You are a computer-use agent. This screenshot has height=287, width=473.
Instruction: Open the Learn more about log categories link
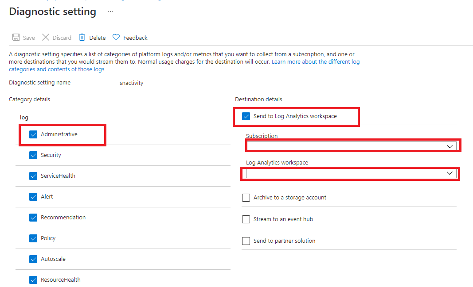coord(315,62)
